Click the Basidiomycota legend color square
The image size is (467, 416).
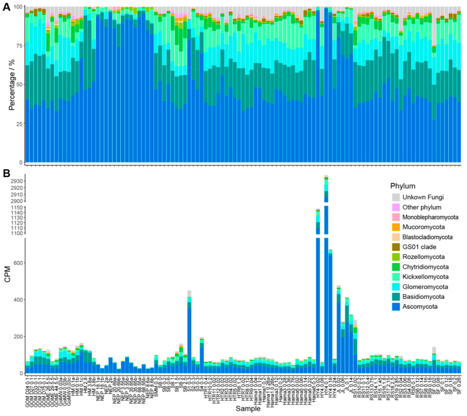[396, 297]
